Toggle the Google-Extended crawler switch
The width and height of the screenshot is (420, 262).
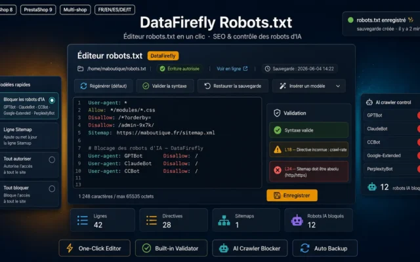coord(419,155)
